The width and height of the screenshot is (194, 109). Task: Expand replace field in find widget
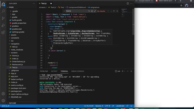[64, 11]
